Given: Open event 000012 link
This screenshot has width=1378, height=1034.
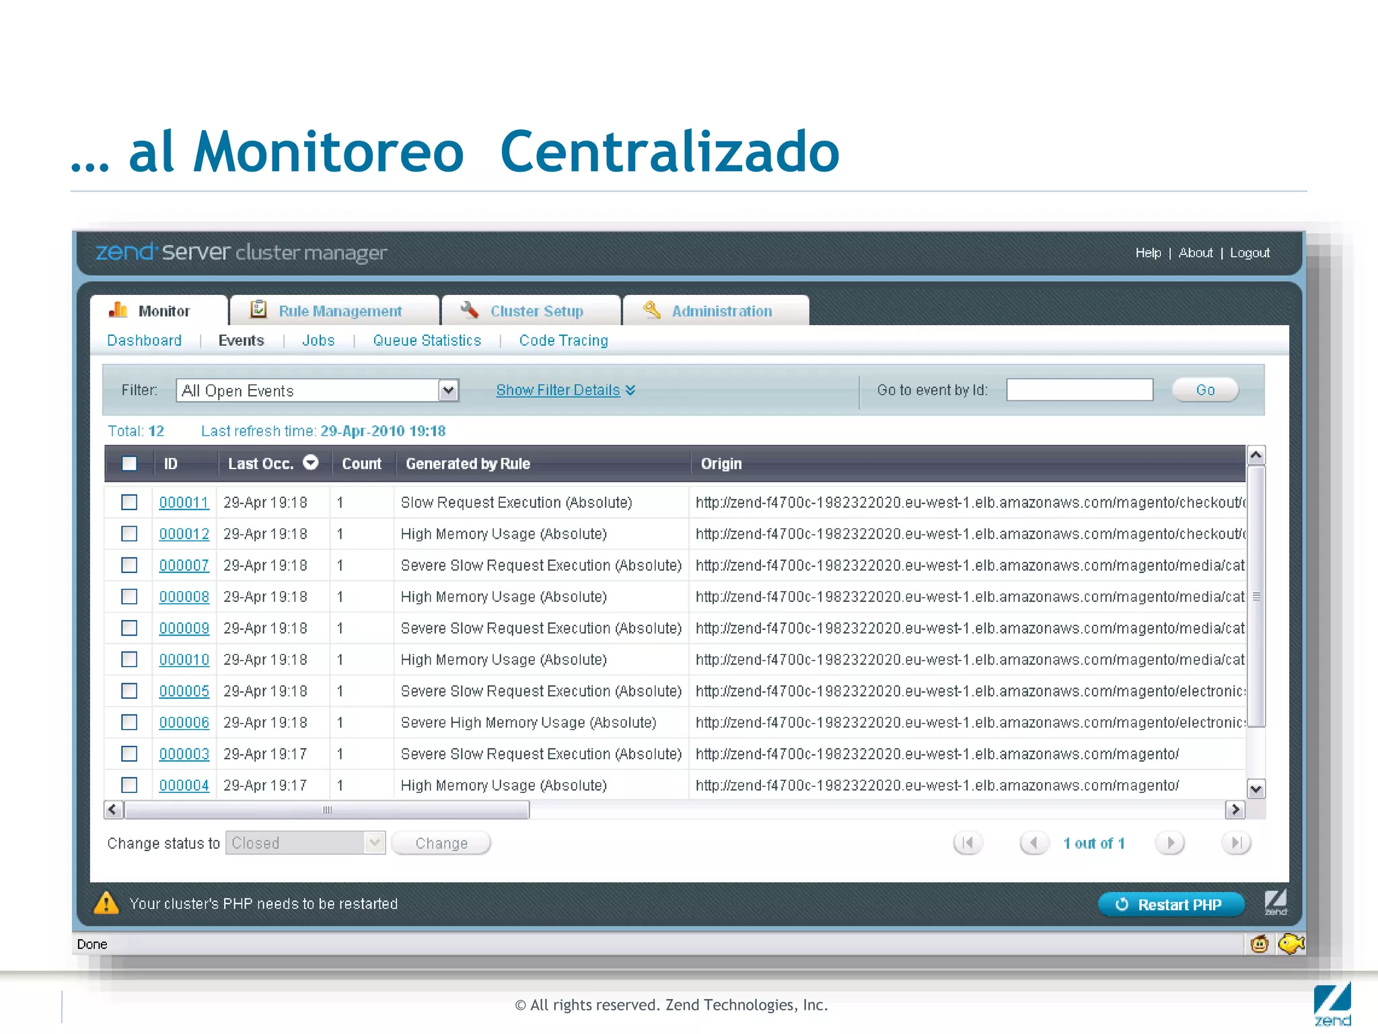Looking at the screenshot, I should pyautogui.click(x=184, y=535).
